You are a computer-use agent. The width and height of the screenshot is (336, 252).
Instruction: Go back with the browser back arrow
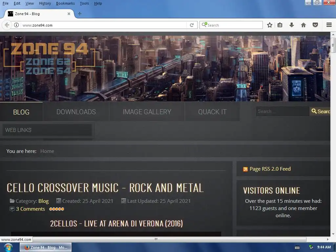7,25
